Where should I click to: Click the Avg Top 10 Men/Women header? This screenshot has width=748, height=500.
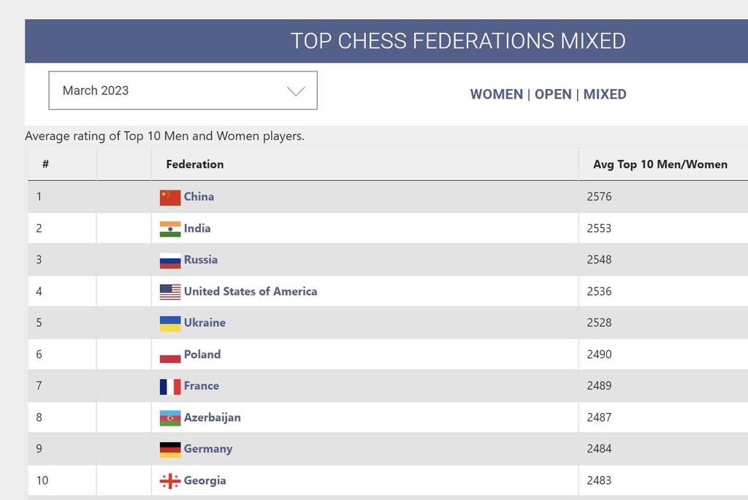coord(660,164)
